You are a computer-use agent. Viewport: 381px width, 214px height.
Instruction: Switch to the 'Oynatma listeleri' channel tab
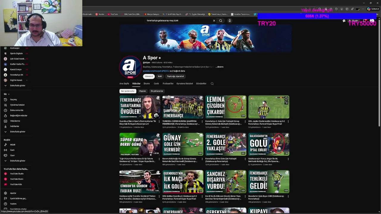pyautogui.click(x=185, y=84)
